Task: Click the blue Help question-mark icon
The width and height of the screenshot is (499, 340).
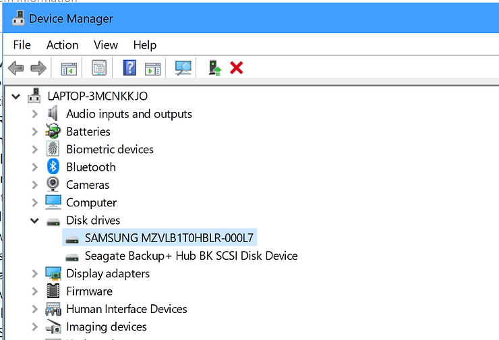Action: [x=129, y=68]
